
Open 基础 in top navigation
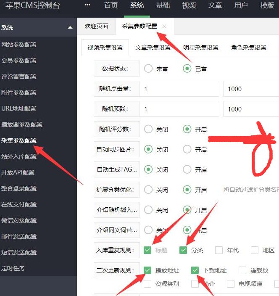[x=163, y=5]
